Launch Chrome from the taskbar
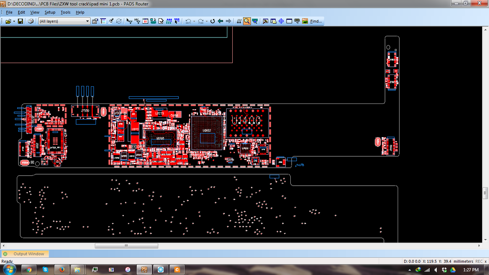 pyautogui.click(x=29, y=270)
